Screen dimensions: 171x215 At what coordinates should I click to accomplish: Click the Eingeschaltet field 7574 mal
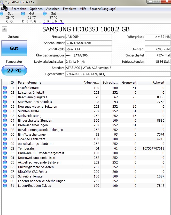[x=158, y=55]
